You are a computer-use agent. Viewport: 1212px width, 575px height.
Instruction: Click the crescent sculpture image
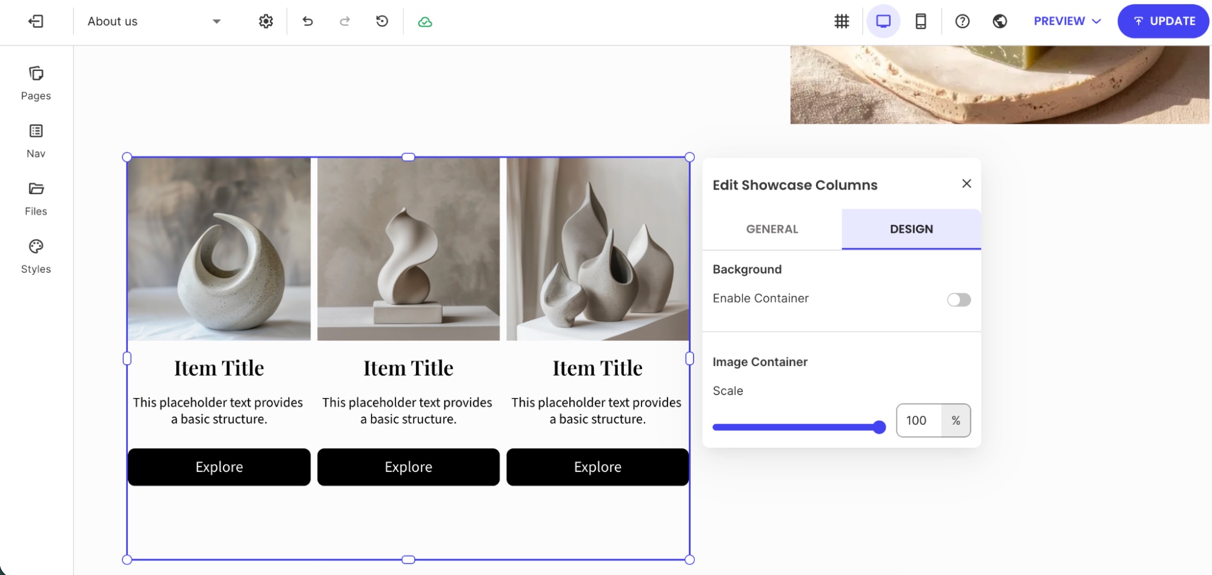click(x=219, y=249)
